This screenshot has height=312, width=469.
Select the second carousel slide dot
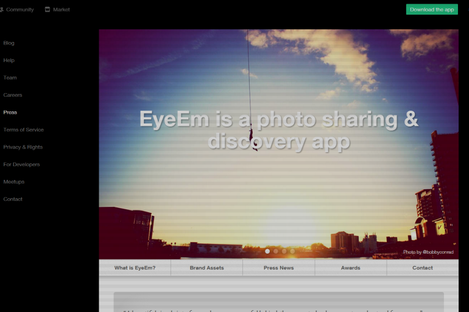point(276,251)
